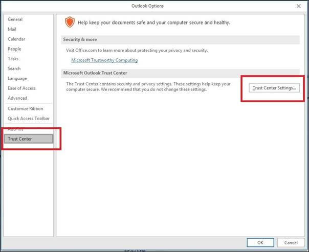Select People in the options list
The image size is (309, 252).
(14, 49)
